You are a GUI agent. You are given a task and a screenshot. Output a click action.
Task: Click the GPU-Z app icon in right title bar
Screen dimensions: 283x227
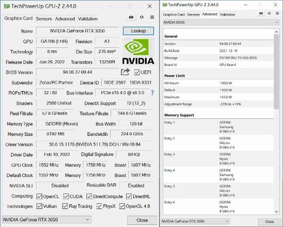[x=165, y=5]
